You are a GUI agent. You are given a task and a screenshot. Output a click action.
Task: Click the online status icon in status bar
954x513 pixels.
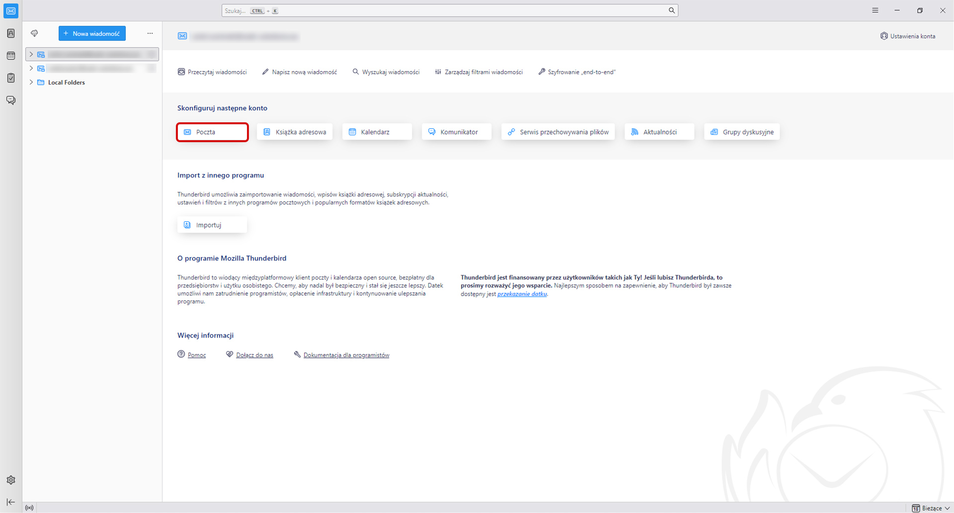(x=30, y=508)
